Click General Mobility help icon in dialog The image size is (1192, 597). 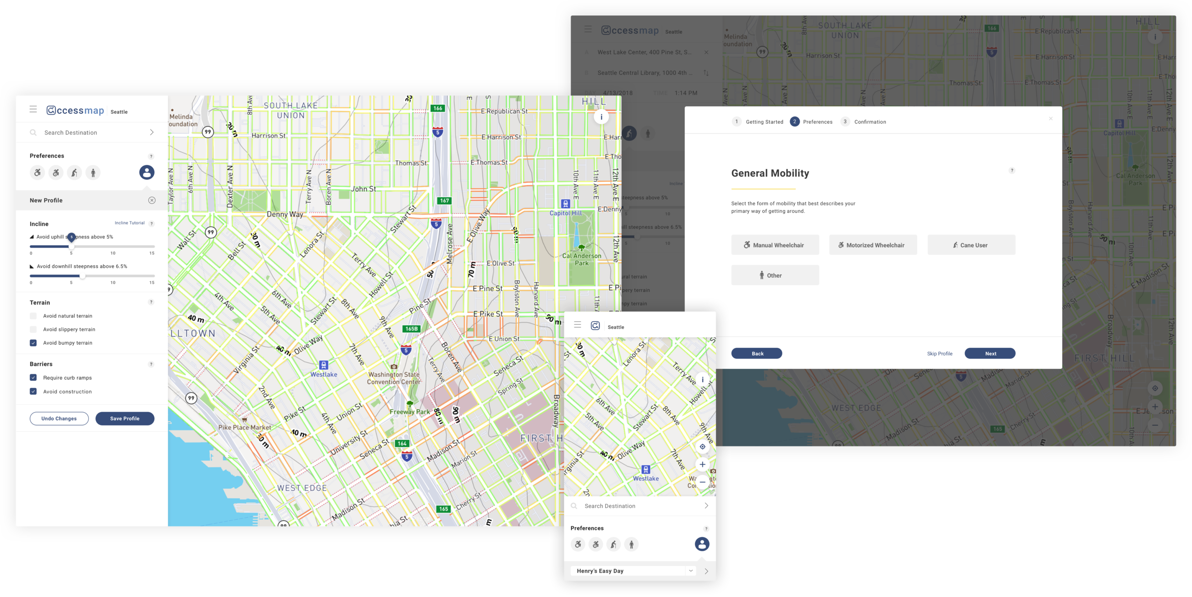tap(1012, 171)
